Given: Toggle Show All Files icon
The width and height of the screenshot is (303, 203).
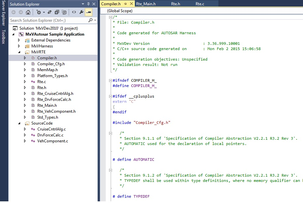Looking at the screenshot, I should [x=64, y=12].
